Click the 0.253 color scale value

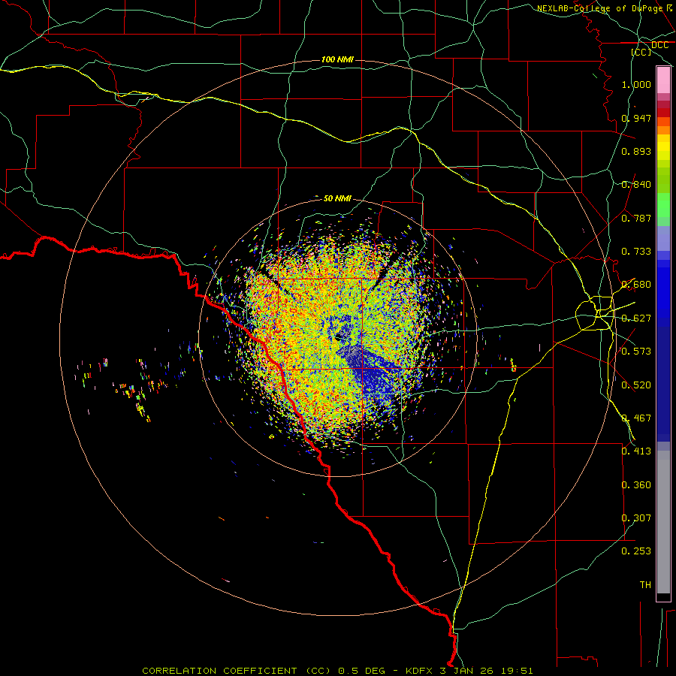point(636,551)
